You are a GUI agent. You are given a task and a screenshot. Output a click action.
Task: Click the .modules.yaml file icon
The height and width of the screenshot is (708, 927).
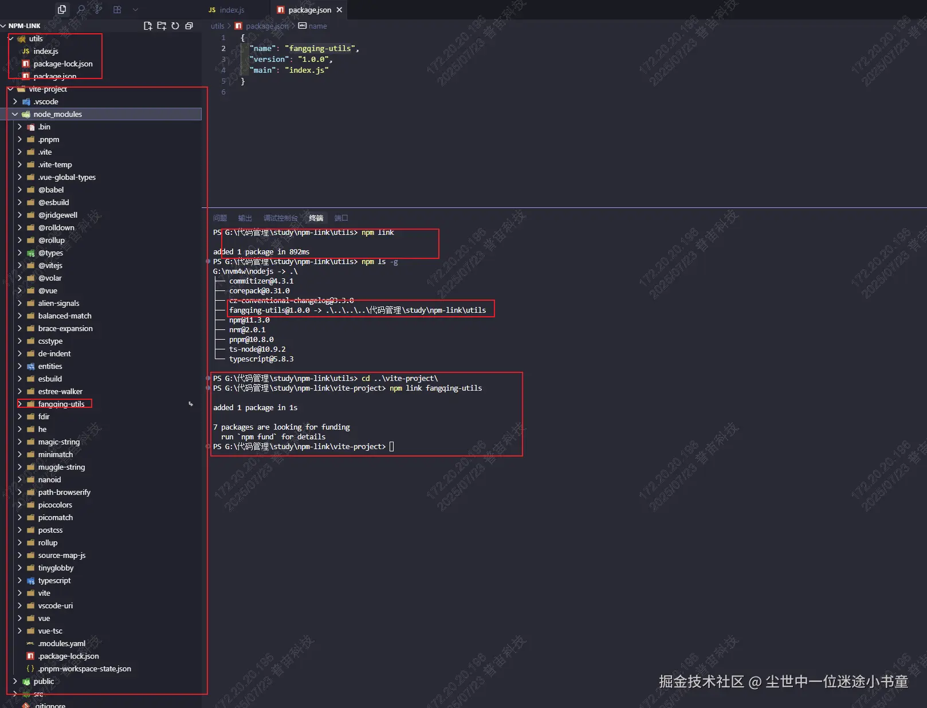31,643
